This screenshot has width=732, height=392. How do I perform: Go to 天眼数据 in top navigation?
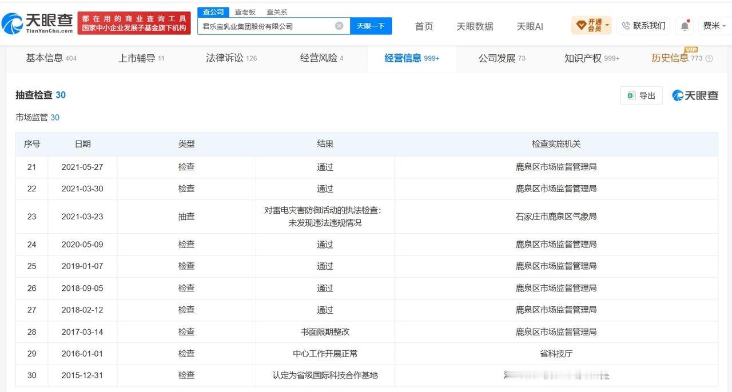475,26
